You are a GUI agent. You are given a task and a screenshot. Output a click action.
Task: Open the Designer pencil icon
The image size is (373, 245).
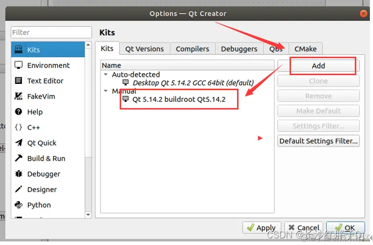[18, 189]
